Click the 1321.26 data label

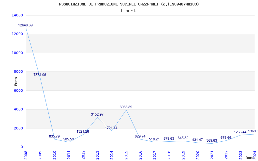(83, 131)
